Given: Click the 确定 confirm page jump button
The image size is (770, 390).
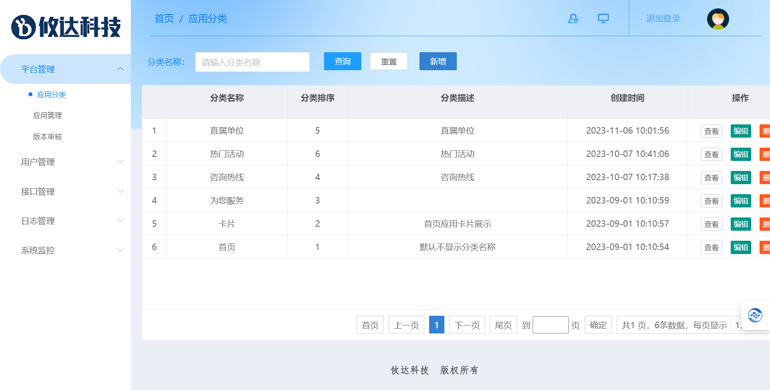Looking at the screenshot, I should (598, 325).
